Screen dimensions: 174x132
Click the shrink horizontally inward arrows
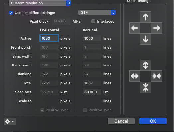[x=157, y=76]
